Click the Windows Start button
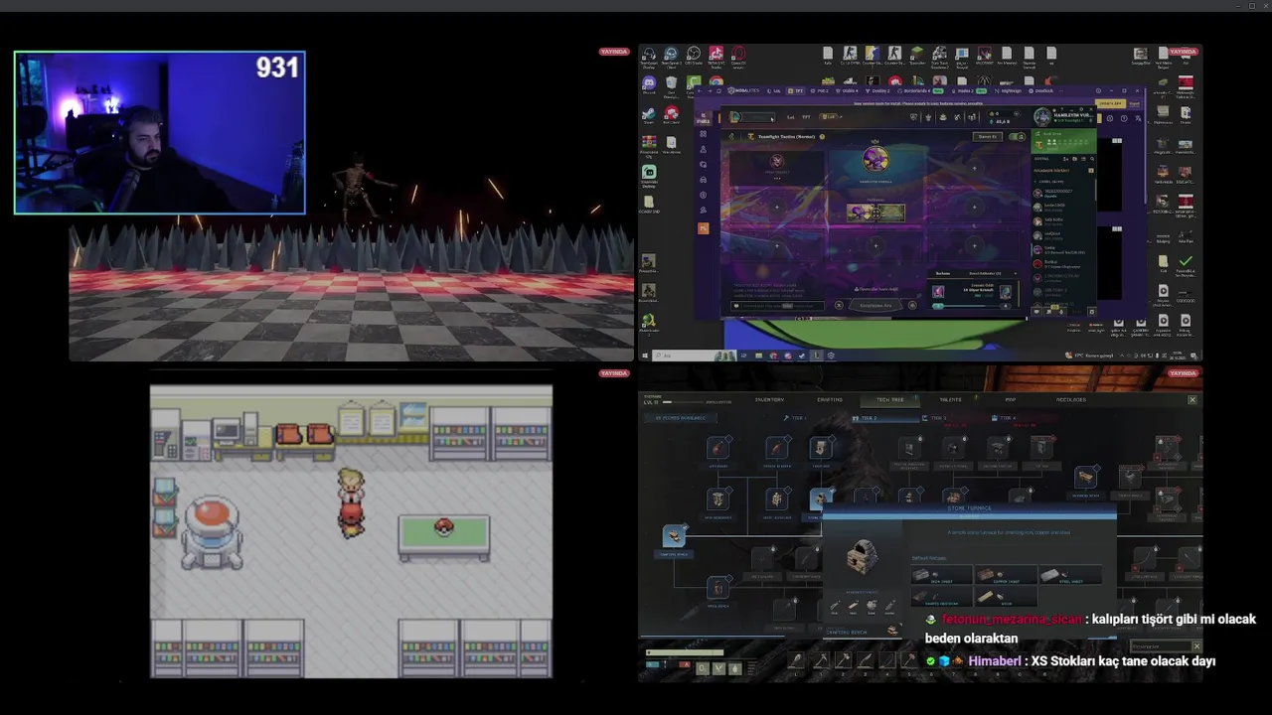This screenshot has height=715, width=1272. click(644, 356)
